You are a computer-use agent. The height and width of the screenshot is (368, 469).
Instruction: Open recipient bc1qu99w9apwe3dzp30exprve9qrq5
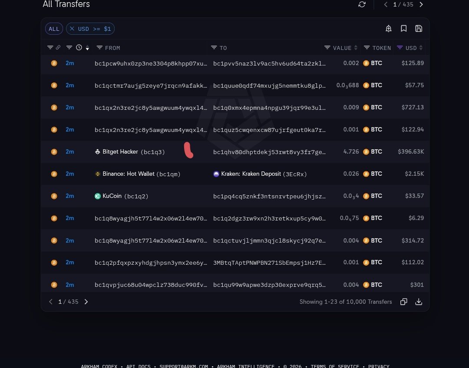coord(269,285)
